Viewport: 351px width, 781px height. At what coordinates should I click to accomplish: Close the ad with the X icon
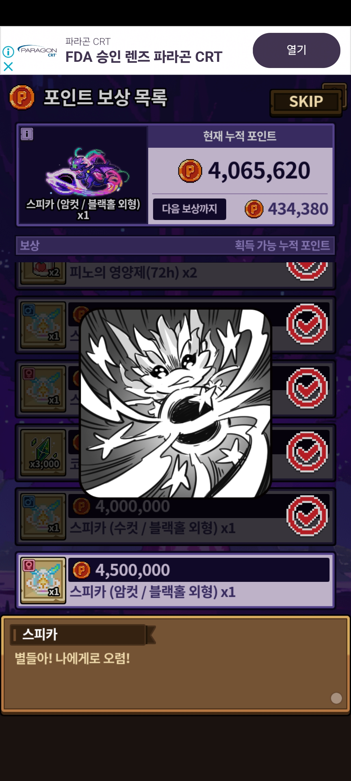(8, 67)
